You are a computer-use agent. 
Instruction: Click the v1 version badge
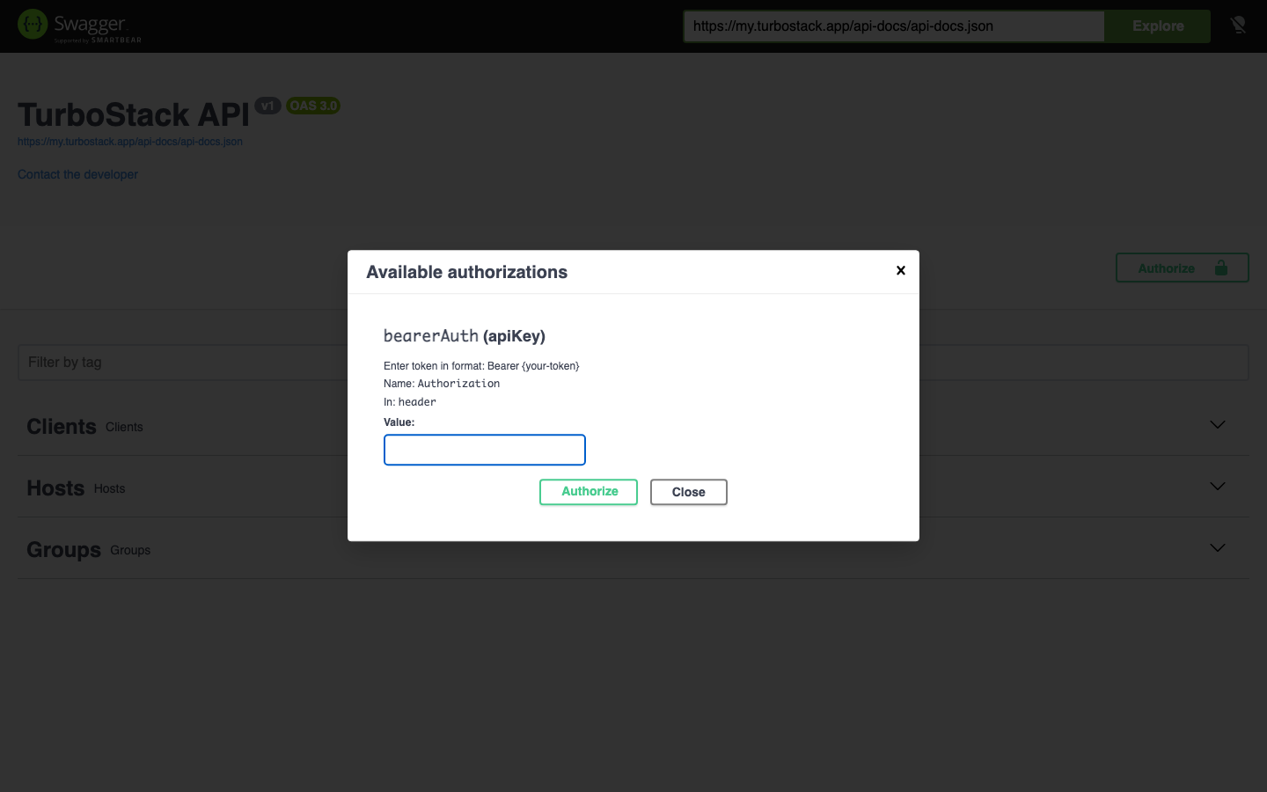[x=267, y=106]
